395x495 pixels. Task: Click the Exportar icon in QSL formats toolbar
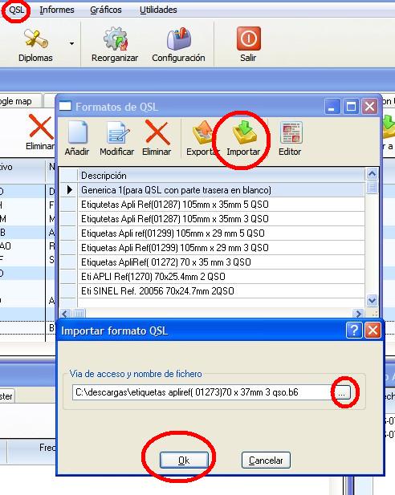point(202,132)
